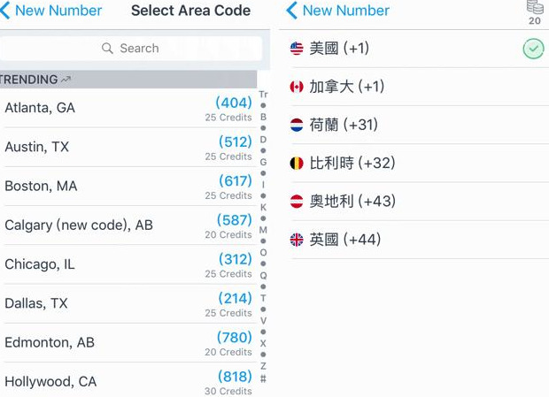Screen dimensions: 549x397
Task: Jump to letter M in index bar
Action: pyautogui.click(x=263, y=230)
